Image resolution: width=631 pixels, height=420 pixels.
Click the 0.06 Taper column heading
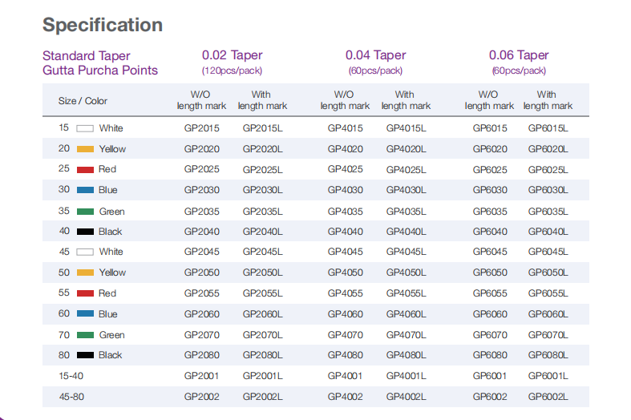[519, 55]
